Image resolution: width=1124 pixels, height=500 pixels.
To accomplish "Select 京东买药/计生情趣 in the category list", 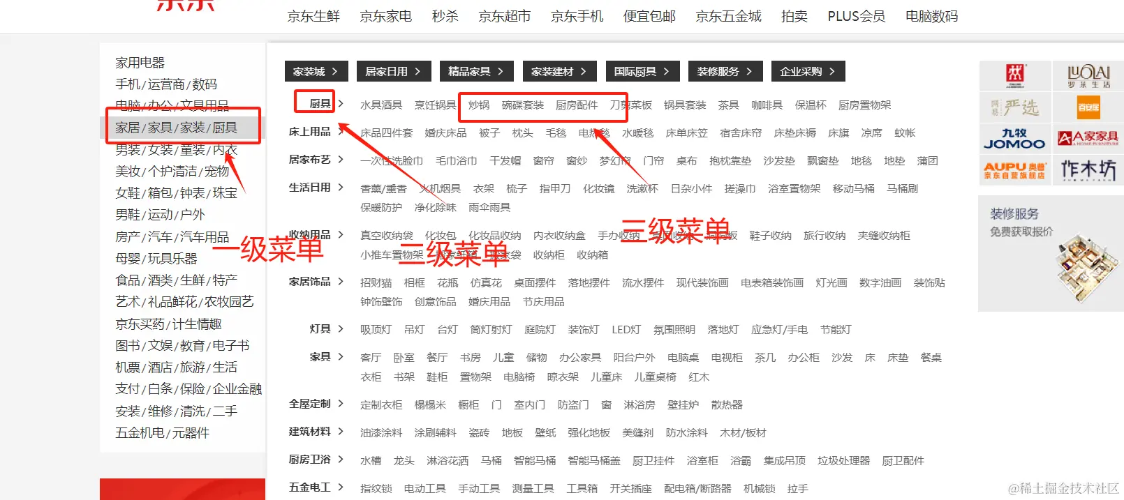I will point(168,324).
